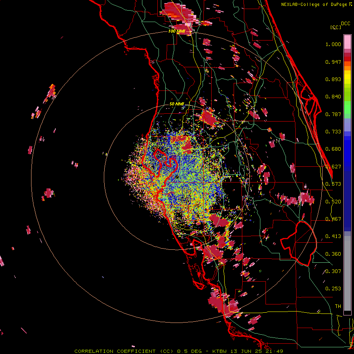
Task: Select the 0.840 color scale value
Action: click(333, 97)
